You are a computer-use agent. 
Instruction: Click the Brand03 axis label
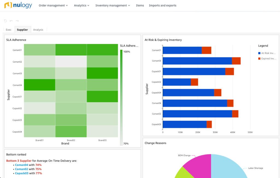click(x=102, y=140)
